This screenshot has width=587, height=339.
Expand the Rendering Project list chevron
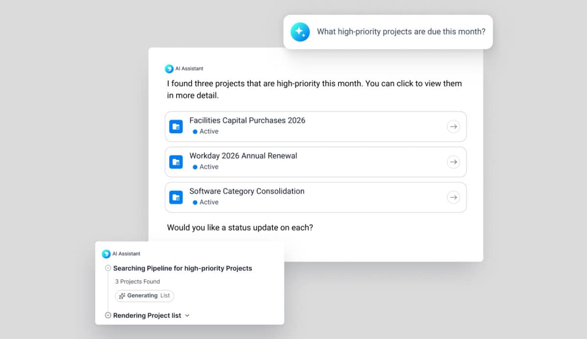[187, 316]
